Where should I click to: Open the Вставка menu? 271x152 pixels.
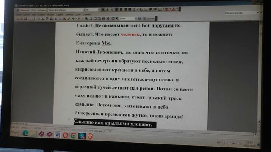[41, 15]
